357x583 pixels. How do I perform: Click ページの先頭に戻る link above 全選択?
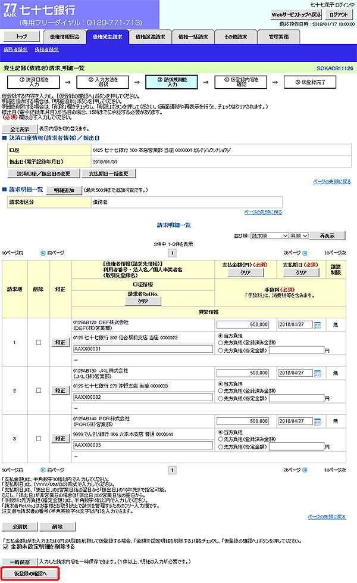click(327, 517)
